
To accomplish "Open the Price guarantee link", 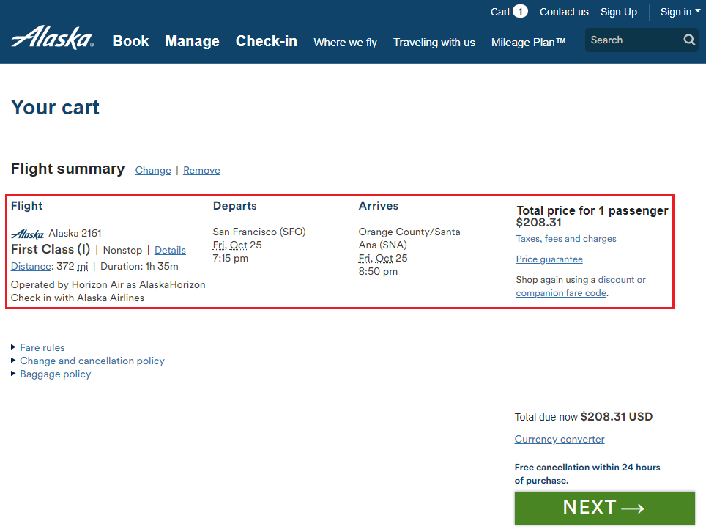I will click(x=549, y=259).
